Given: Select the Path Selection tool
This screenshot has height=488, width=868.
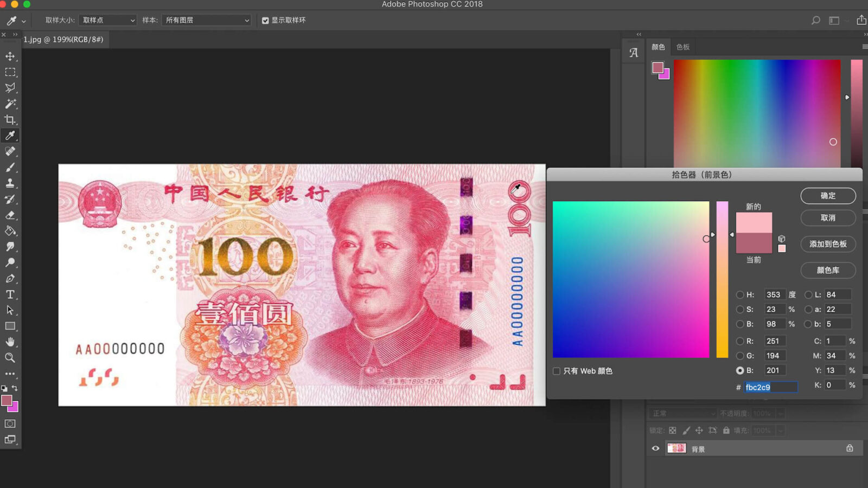Looking at the screenshot, I should (x=10, y=310).
